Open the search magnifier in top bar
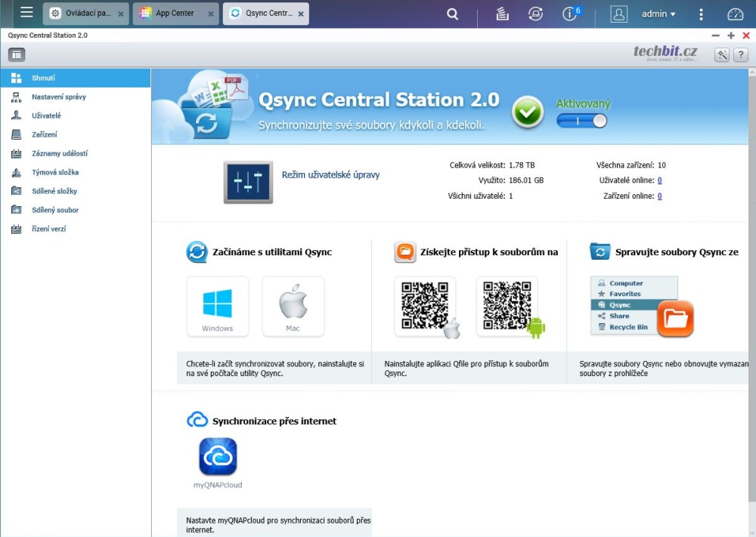The height and width of the screenshot is (537, 756). tap(453, 14)
